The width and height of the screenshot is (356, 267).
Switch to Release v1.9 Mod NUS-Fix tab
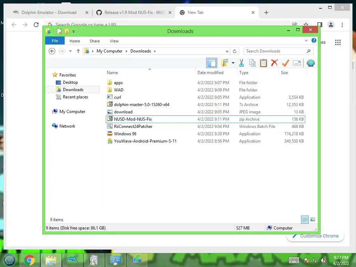[134, 13]
